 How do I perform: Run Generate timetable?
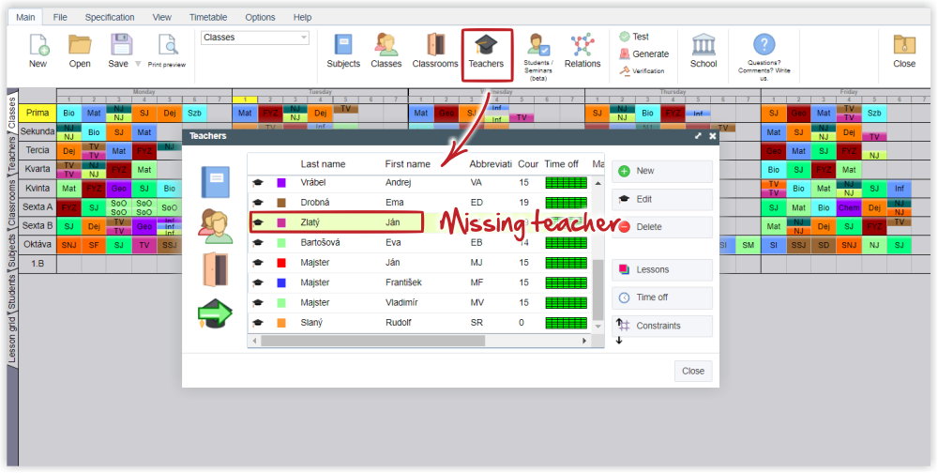pyautogui.click(x=644, y=53)
